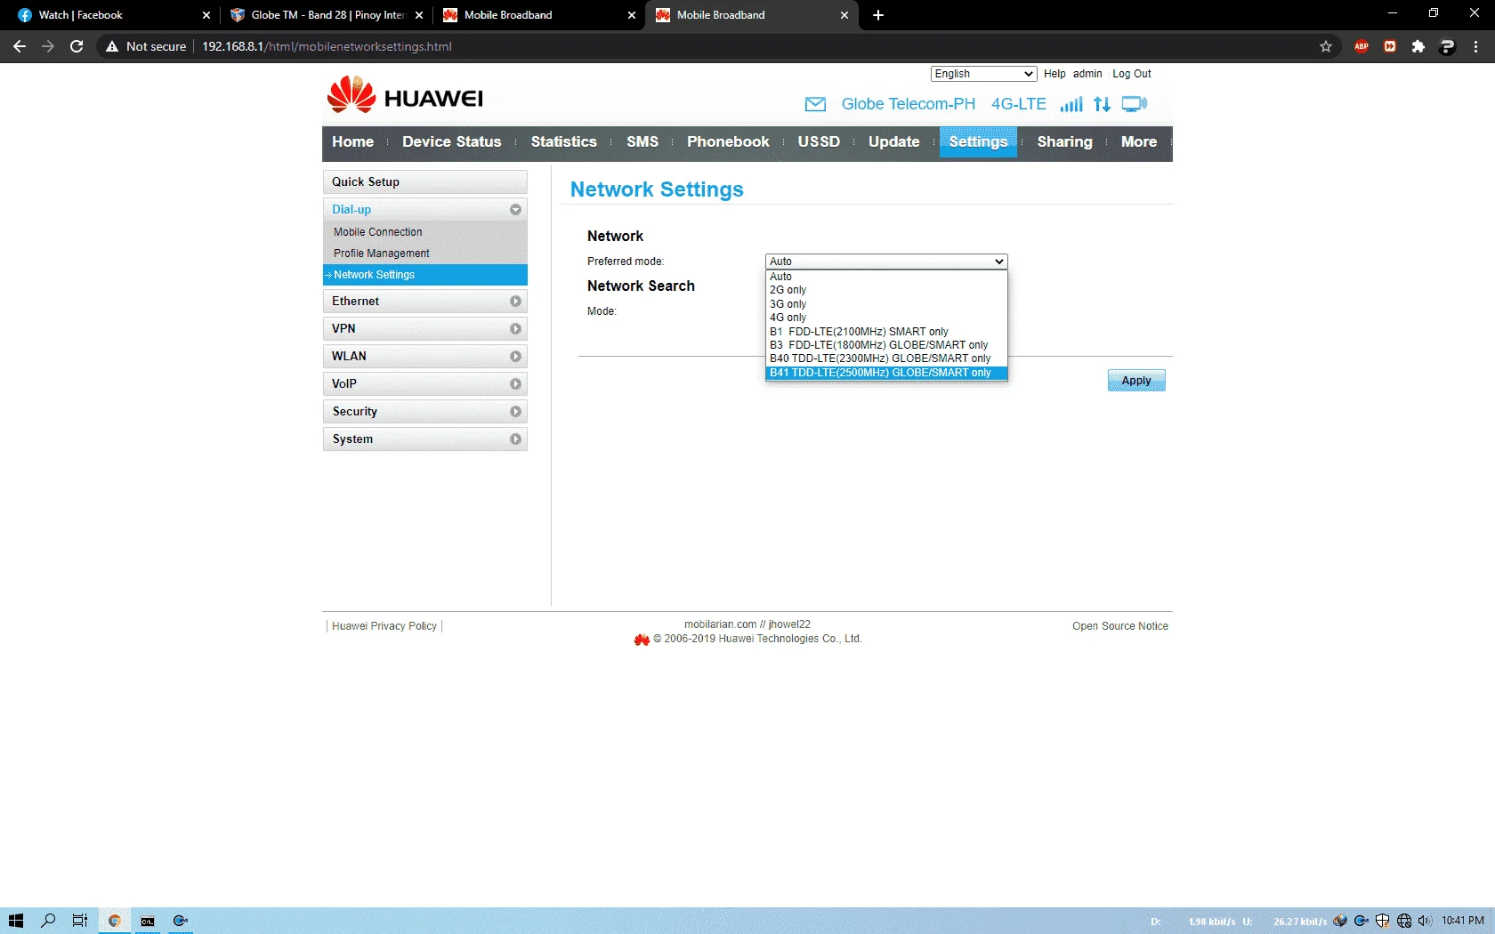Expand the VoIP sidebar section
The height and width of the screenshot is (934, 1495).
[425, 384]
